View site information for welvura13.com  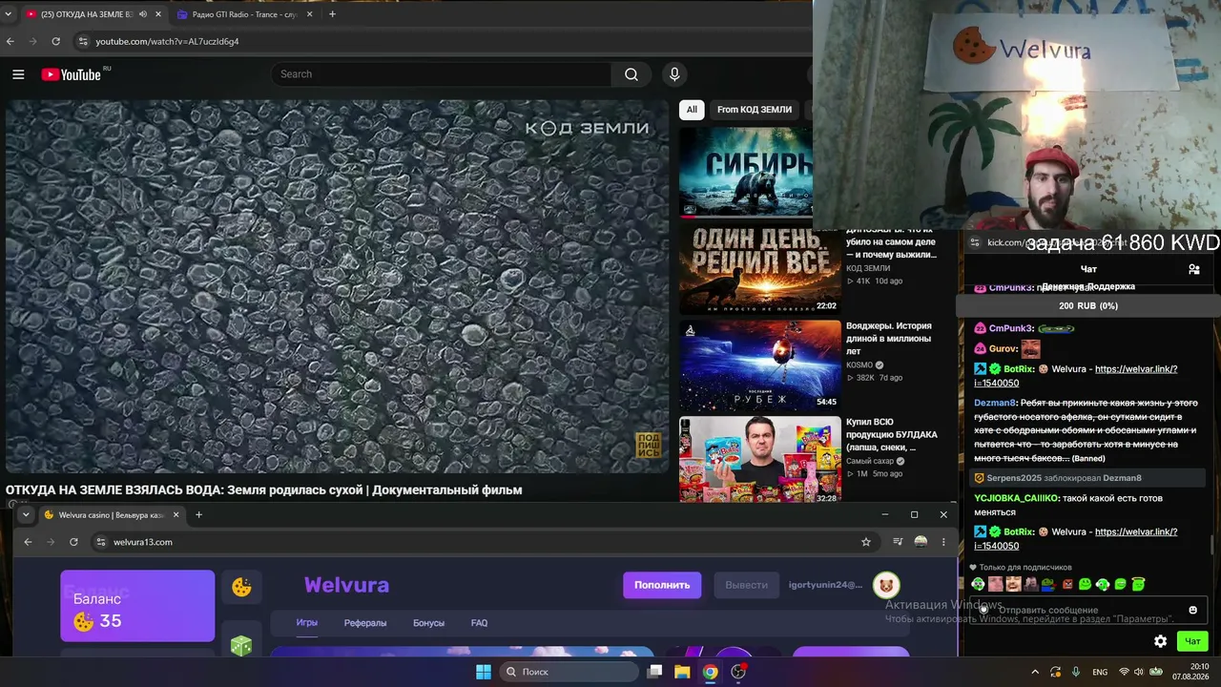(101, 542)
